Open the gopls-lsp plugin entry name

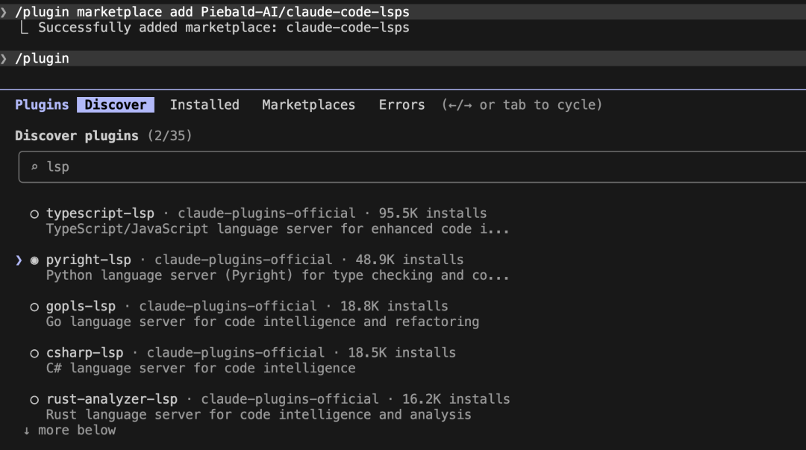(81, 306)
